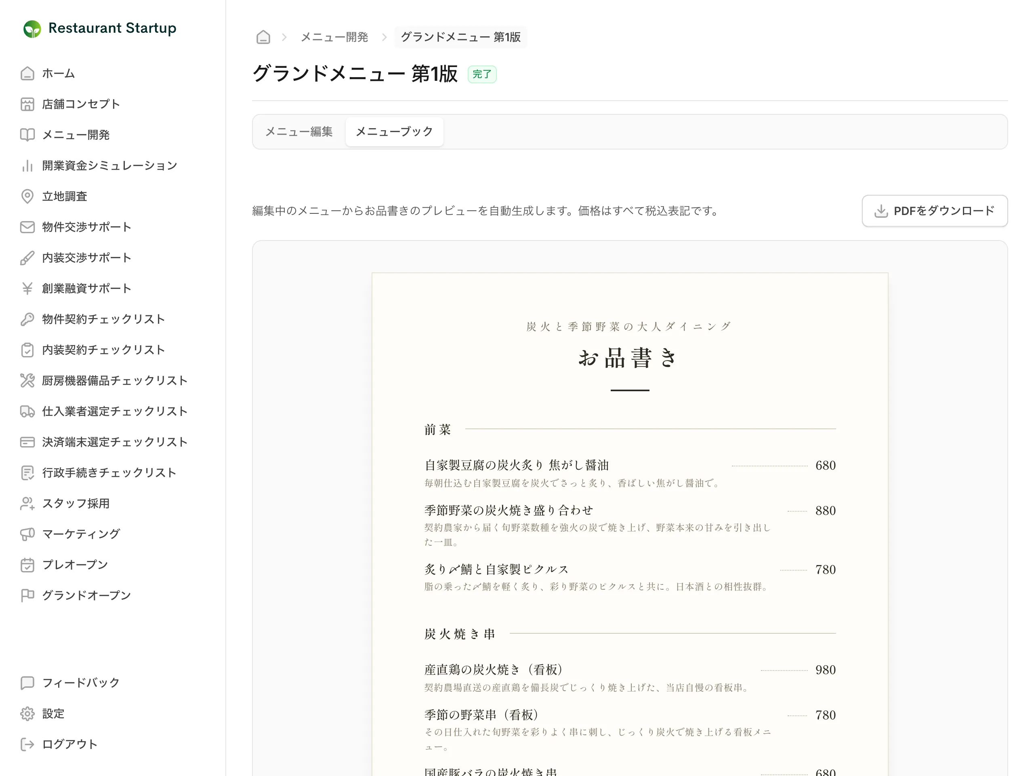
Task: Click the 物件交渉サポート envelope icon
Action: [27, 227]
